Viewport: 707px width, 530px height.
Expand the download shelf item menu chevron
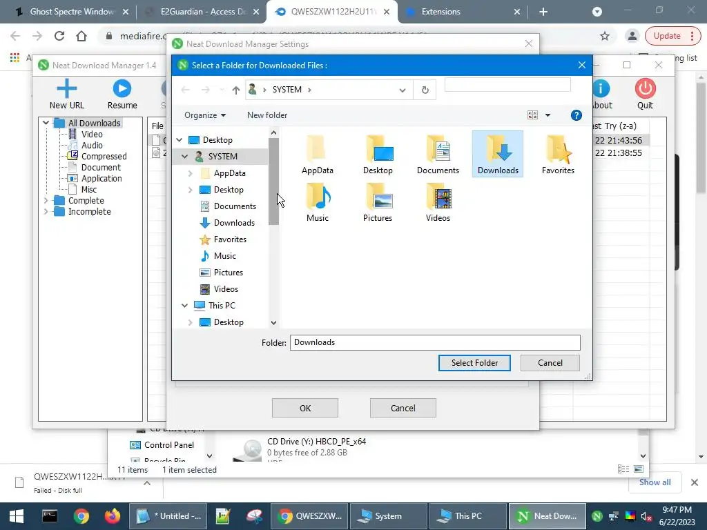[147, 482]
